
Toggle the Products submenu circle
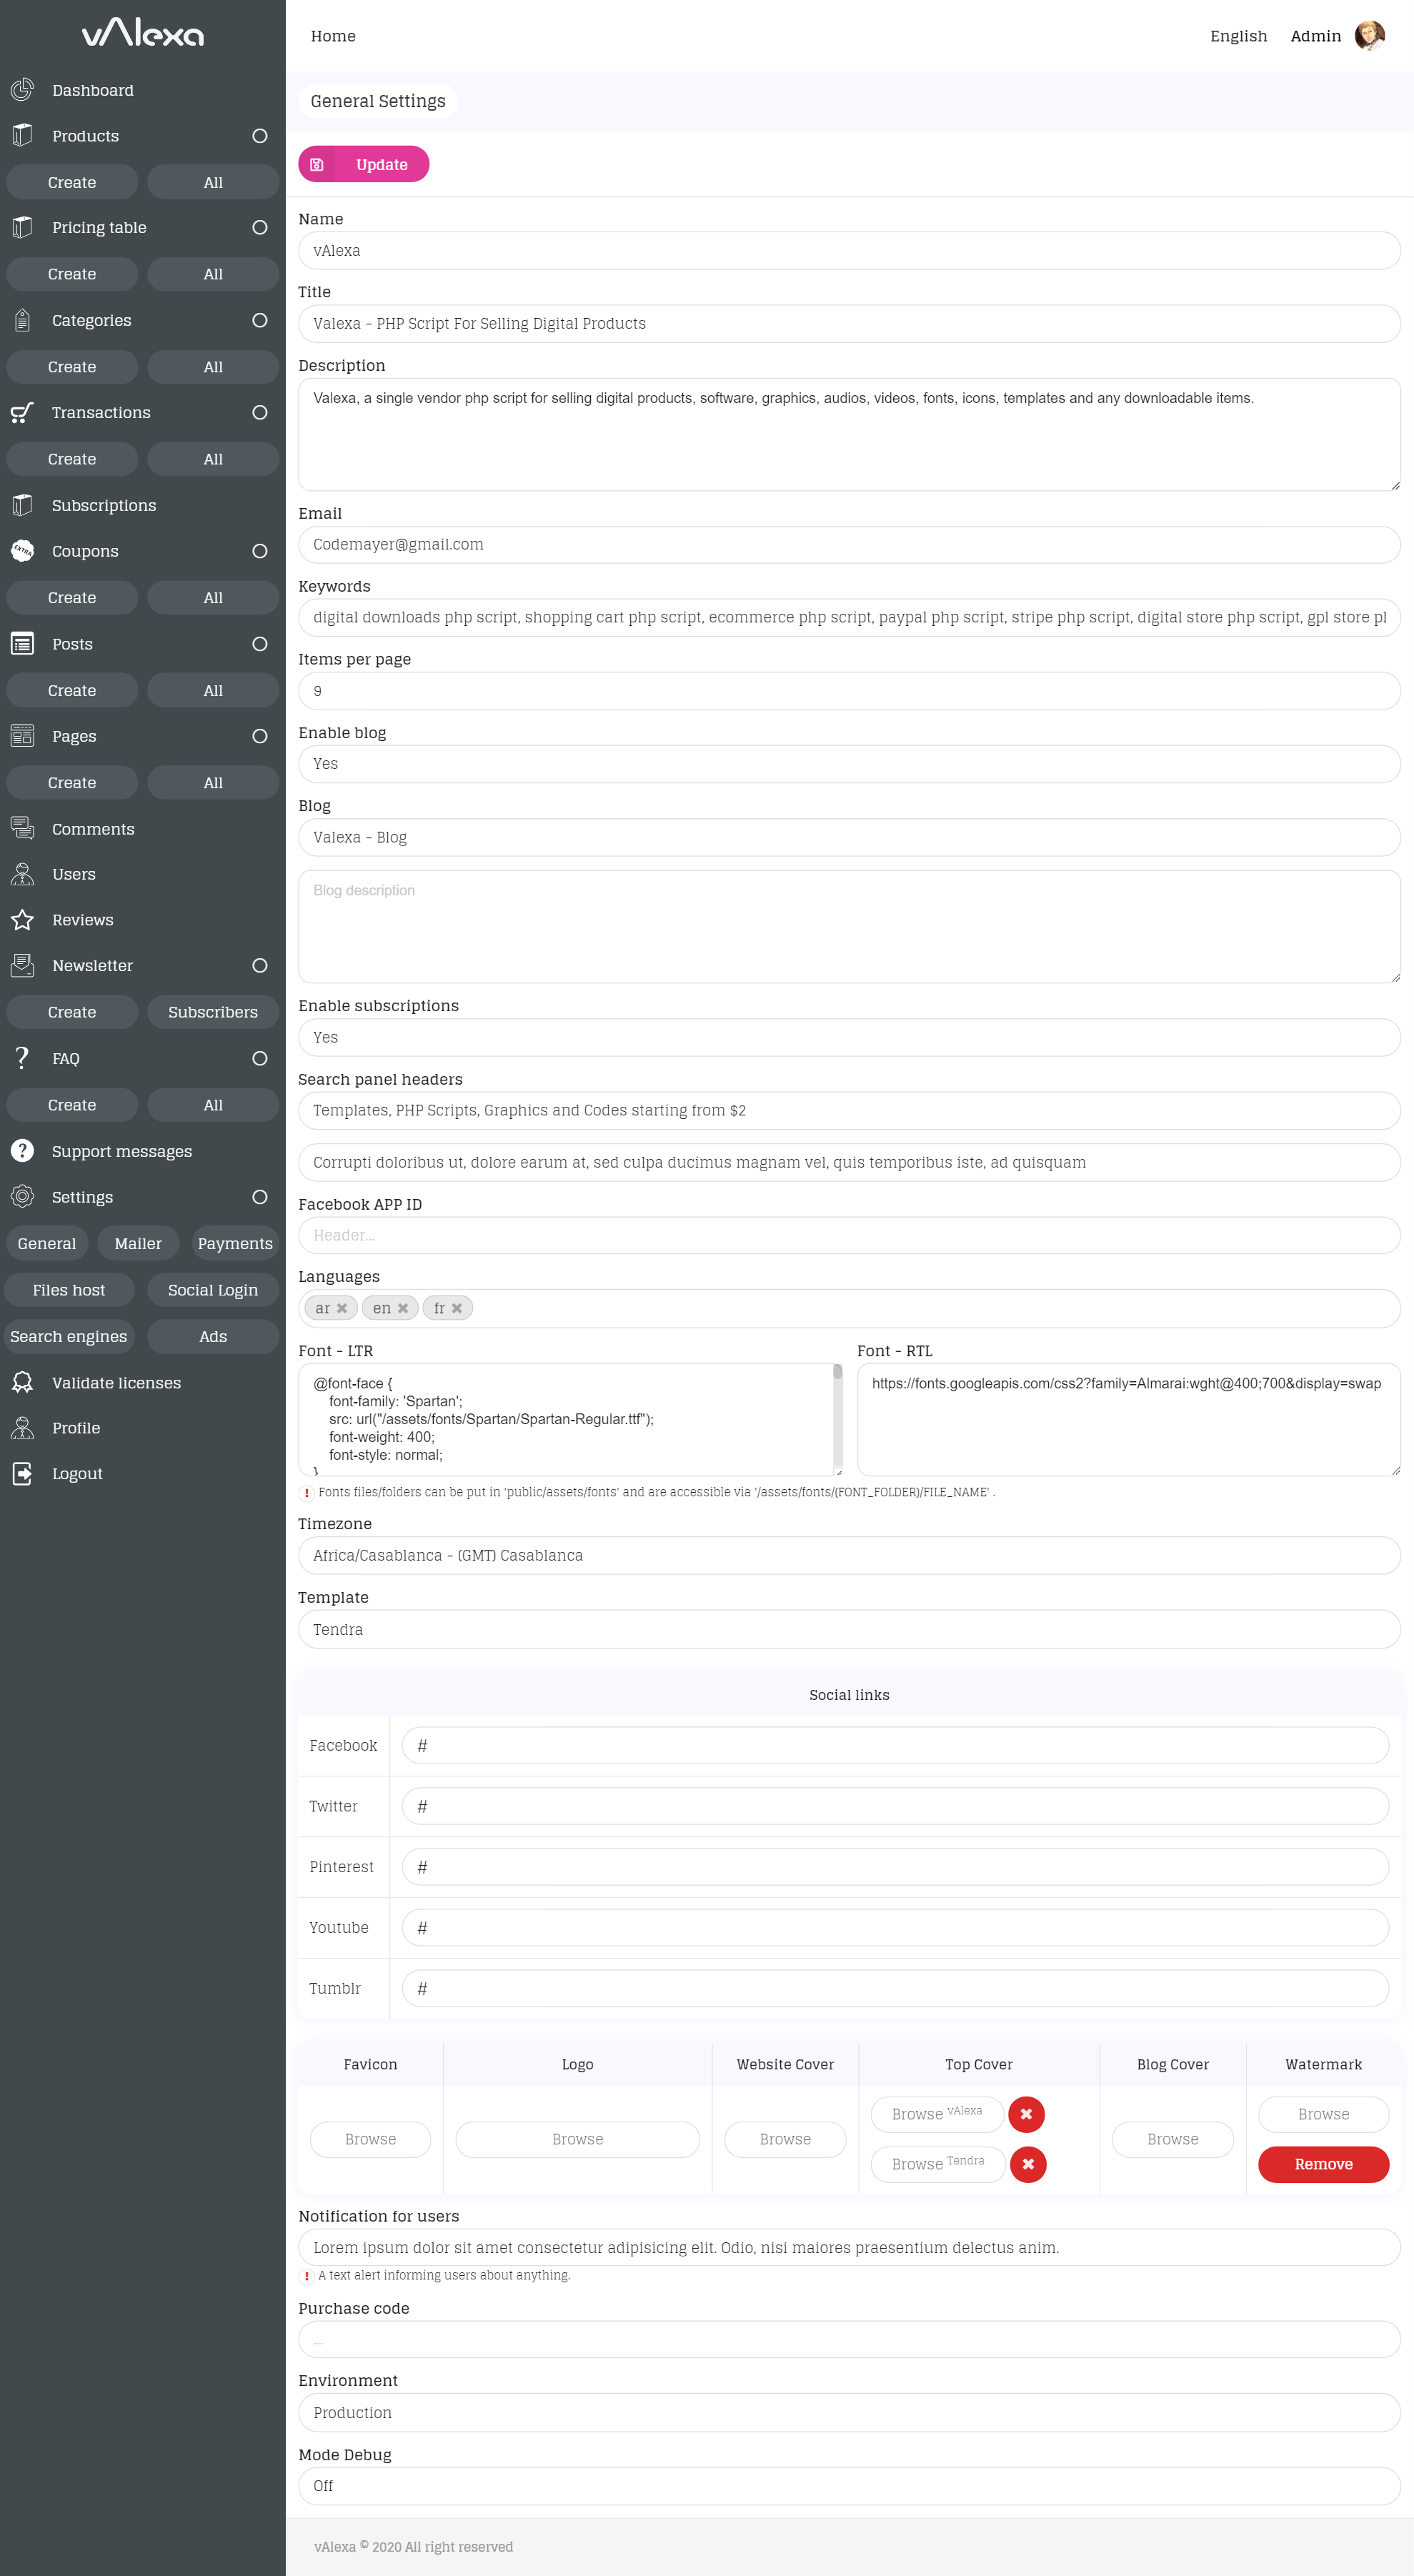[260, 136]
